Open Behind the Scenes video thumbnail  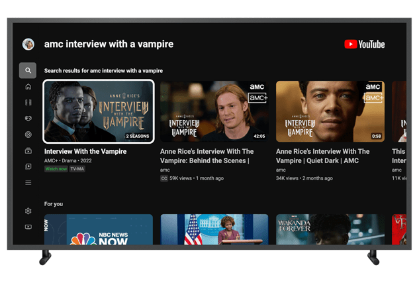click(x=214, y=111)
